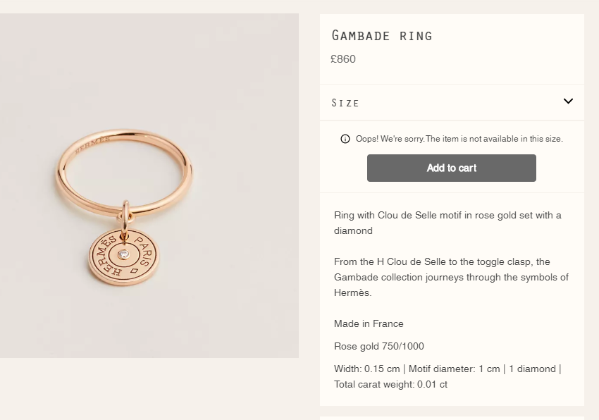Click the 'Rose gold 750/1000' material text
This screenshot has height=420, width=599.
coord(379,346)
